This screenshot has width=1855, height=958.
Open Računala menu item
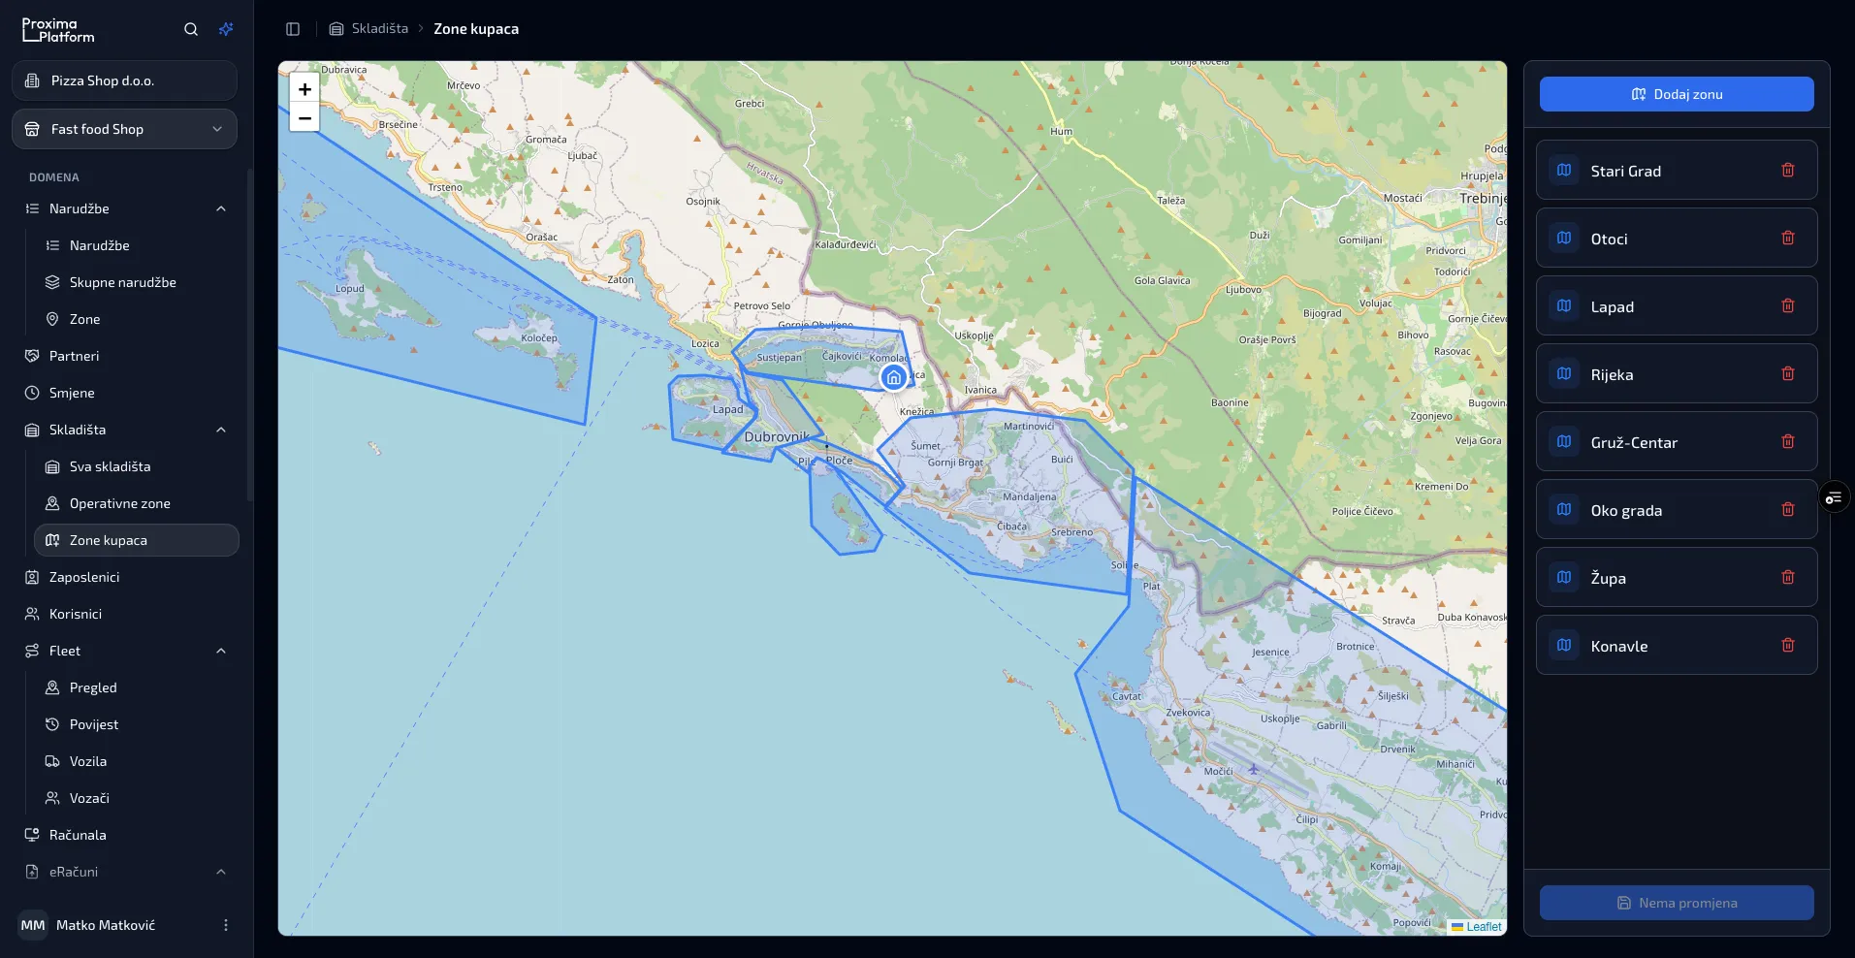click(126, 835)
